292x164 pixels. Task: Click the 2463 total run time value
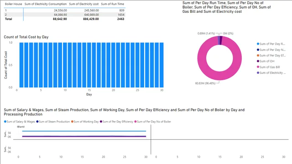[120, 19]
